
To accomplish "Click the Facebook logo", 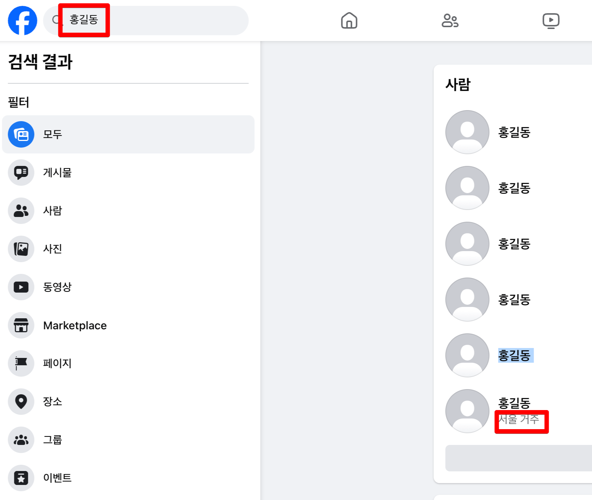I will pos(22,21).
